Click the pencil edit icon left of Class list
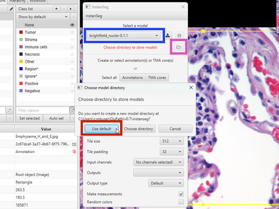 click(x=11, y=8)
